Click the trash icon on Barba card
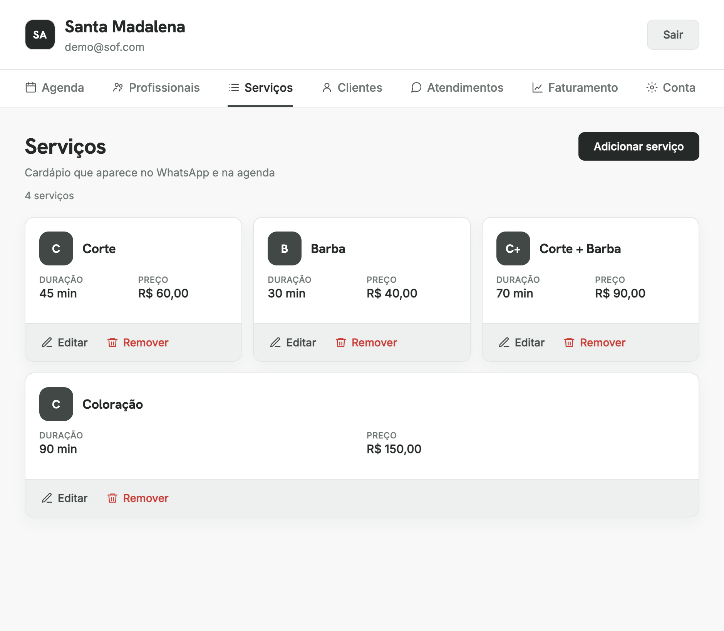724x631 pixels. pyautogui.click(x=341, y=342)
